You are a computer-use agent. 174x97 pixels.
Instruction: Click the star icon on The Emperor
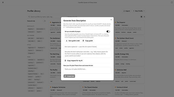pyautogui.click(x=115, y=22)
